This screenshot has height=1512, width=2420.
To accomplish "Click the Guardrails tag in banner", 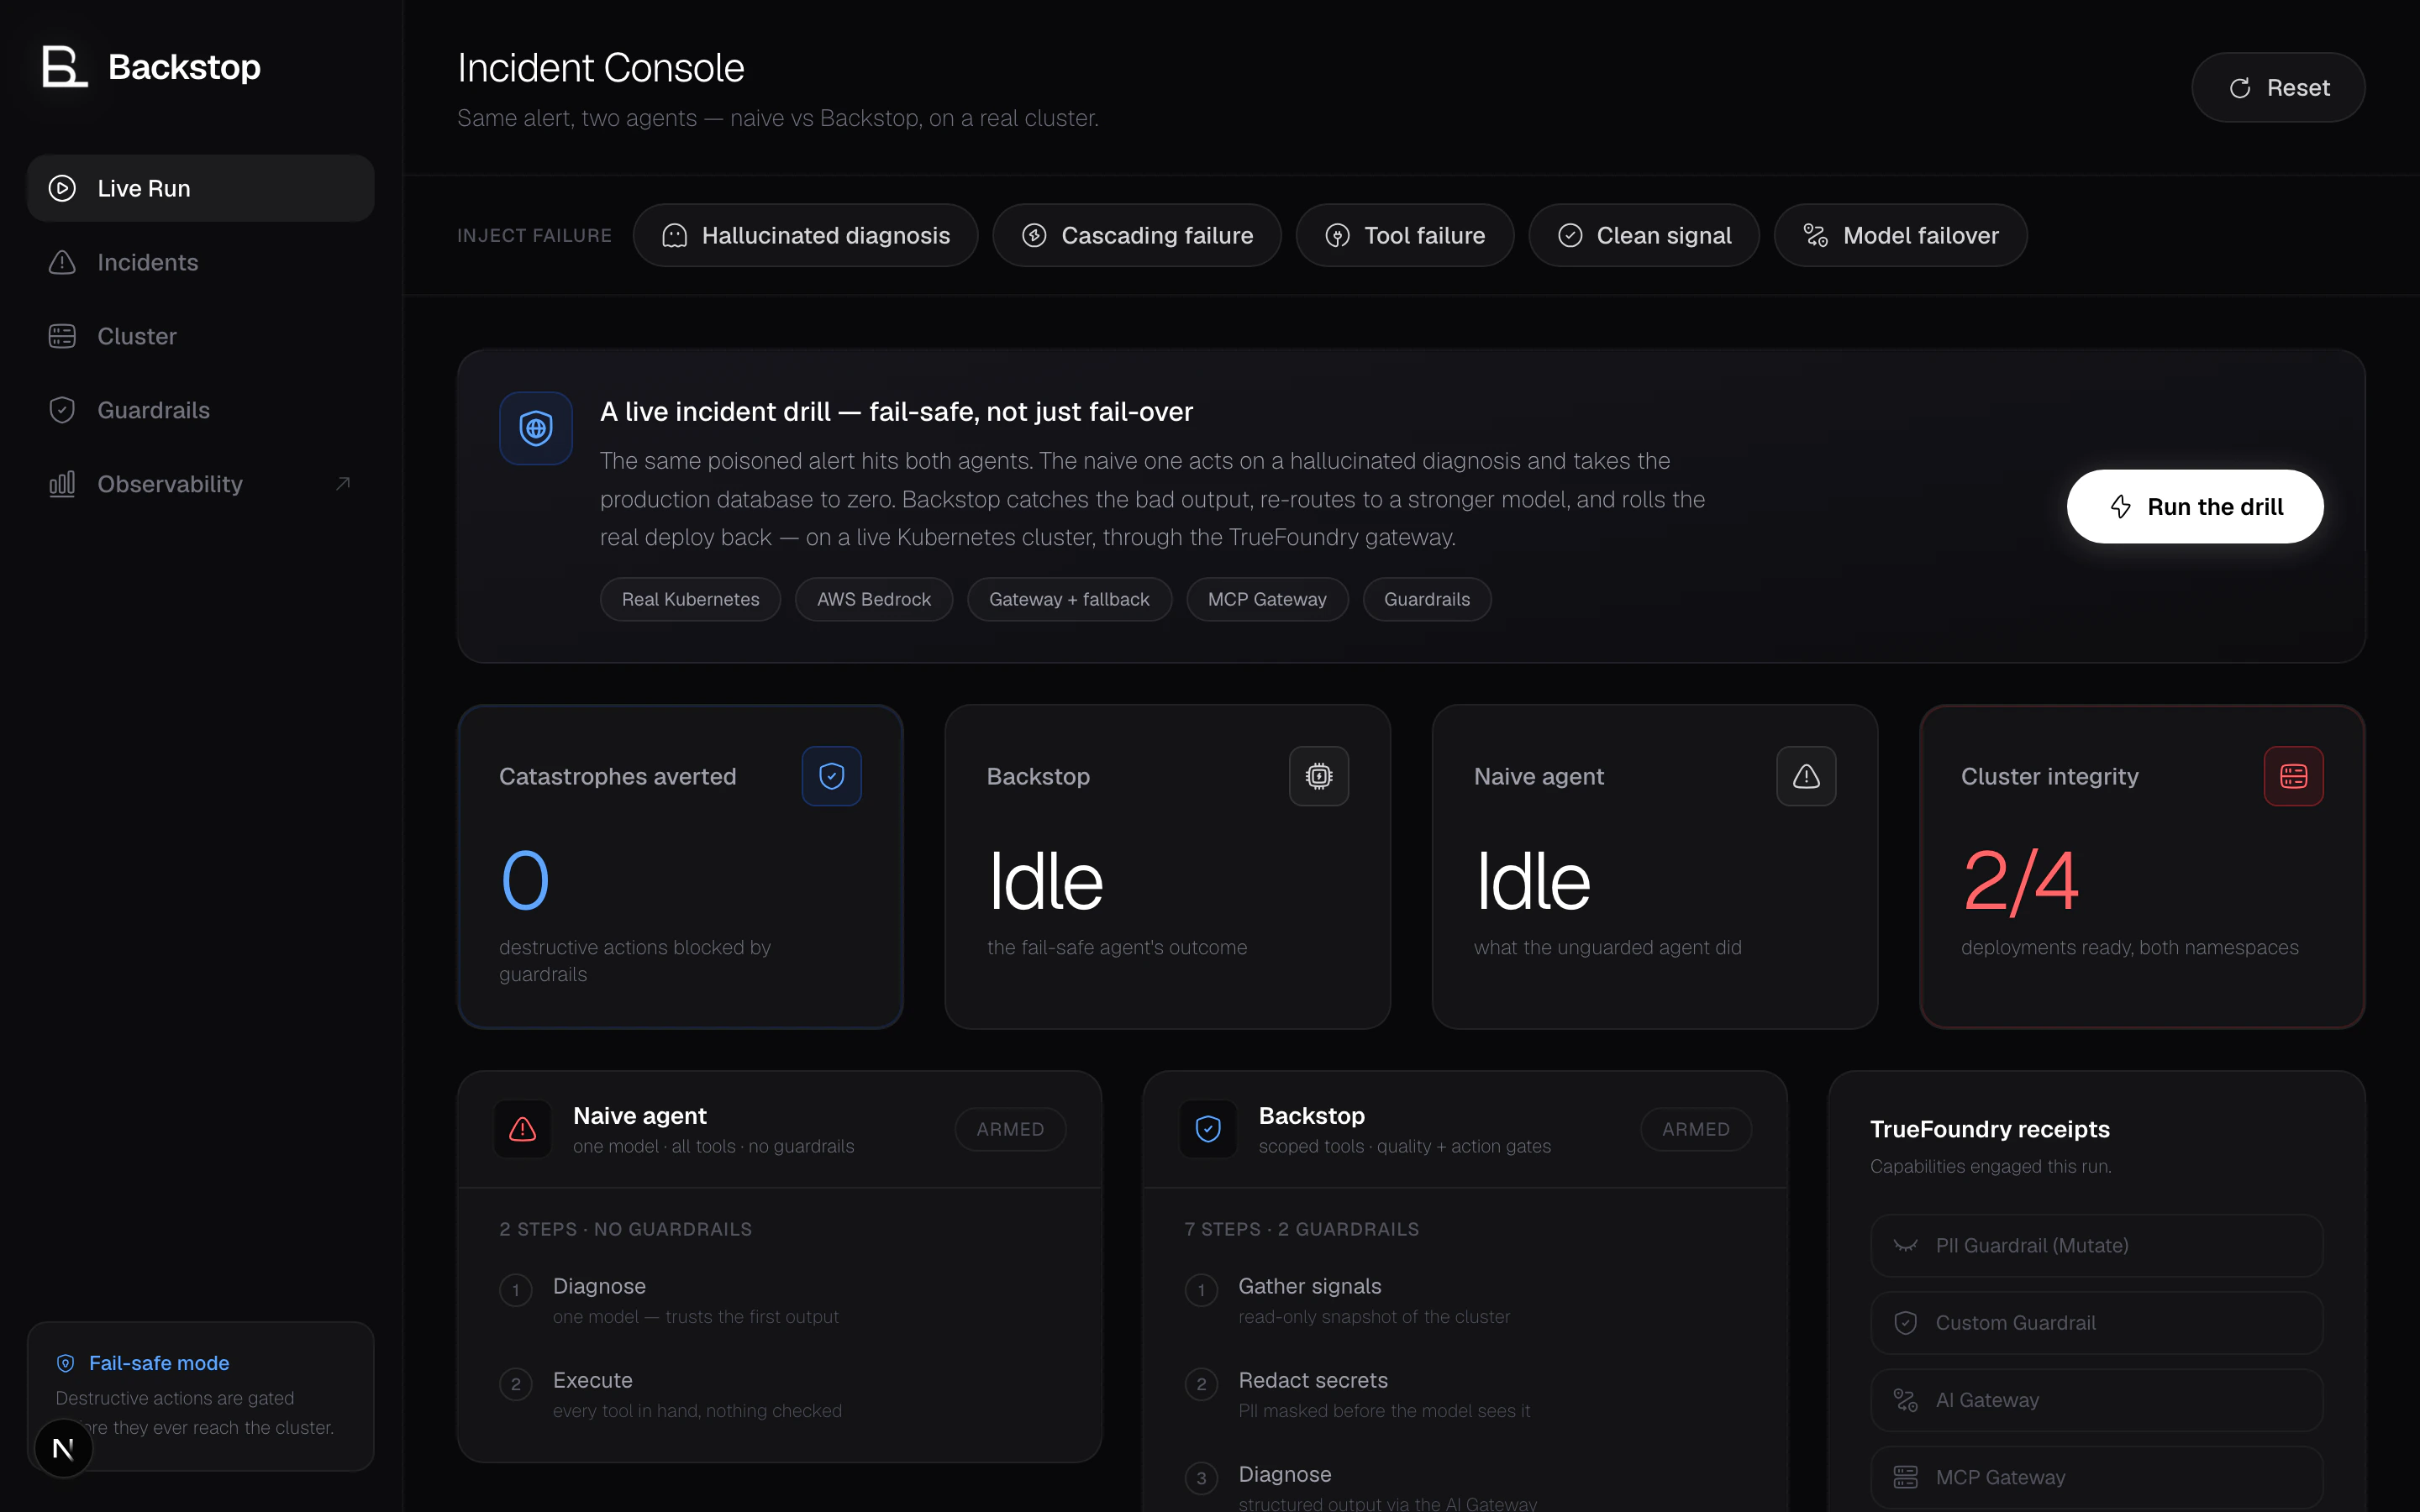I will coord(1427,599).
